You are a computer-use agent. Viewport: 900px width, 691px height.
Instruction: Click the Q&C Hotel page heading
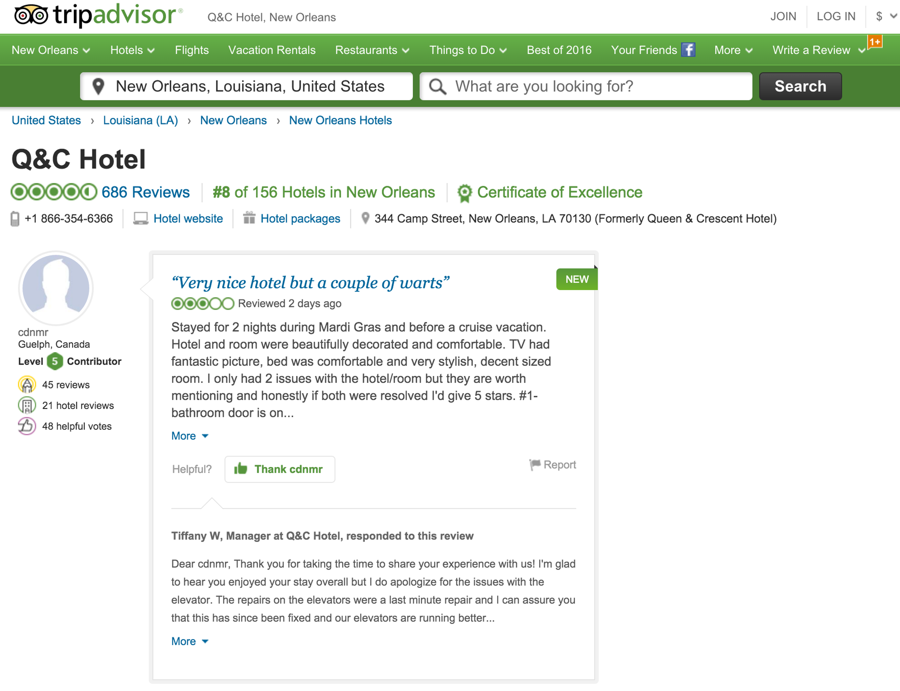(x=79, y=159)
